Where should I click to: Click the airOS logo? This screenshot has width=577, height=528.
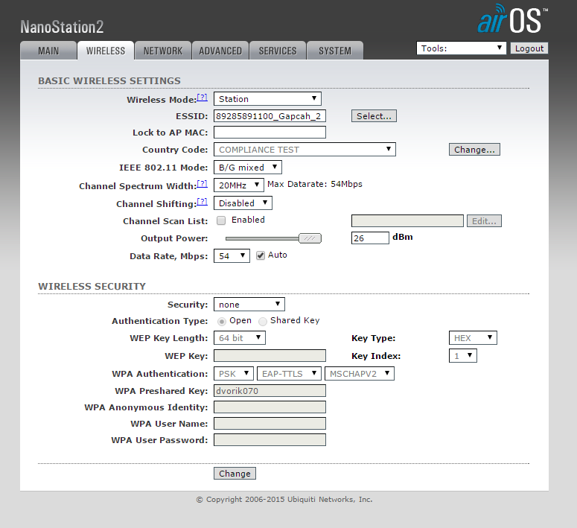(512, 20)
